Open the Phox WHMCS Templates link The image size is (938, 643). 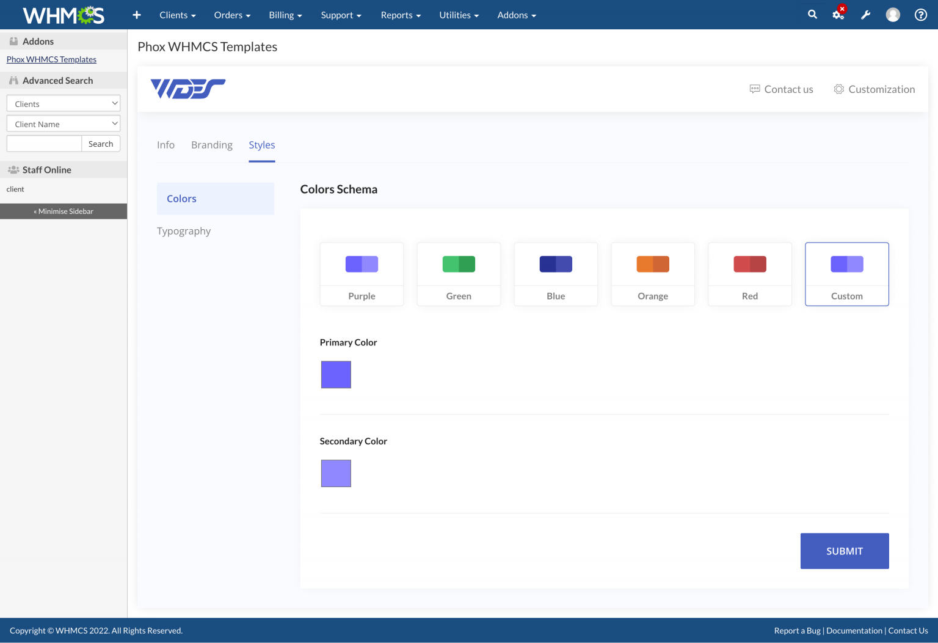51,59
